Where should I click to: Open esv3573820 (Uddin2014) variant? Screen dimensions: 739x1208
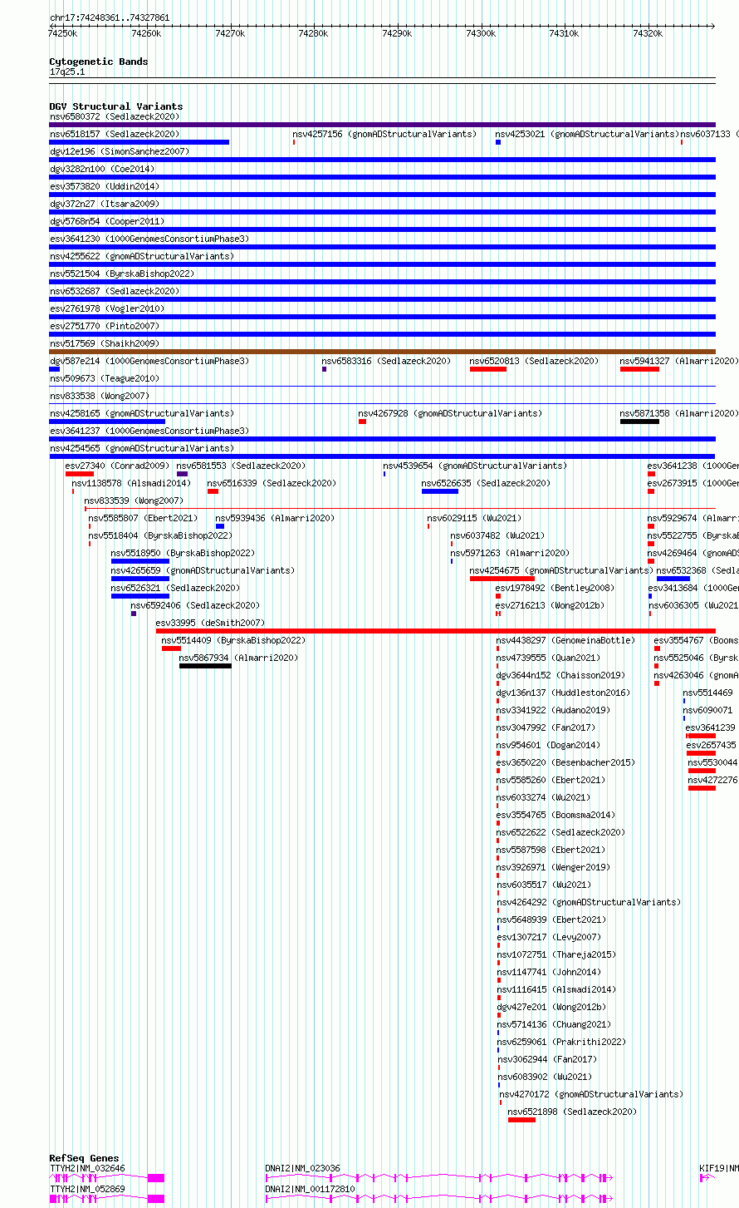[105, 187]
